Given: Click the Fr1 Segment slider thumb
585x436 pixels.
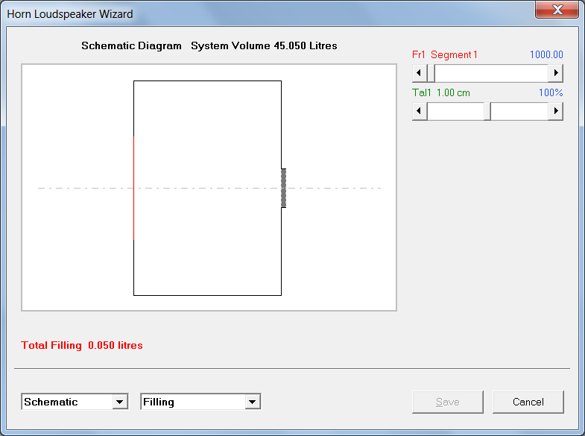Looking at the screenshot, I should coord(431,73).
